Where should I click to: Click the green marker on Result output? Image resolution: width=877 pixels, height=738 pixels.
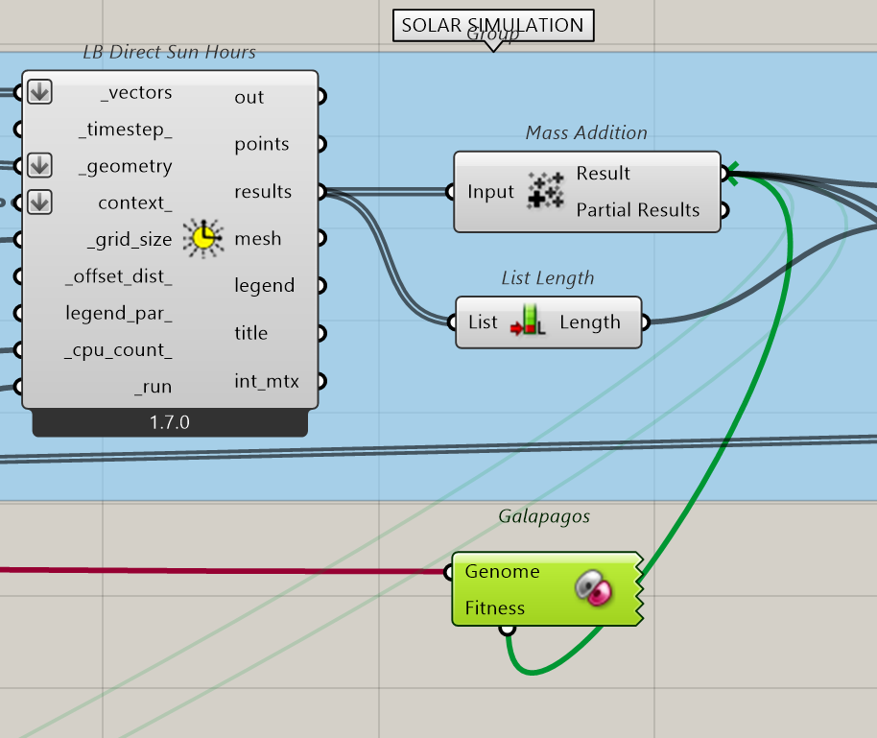coord(732,173)
